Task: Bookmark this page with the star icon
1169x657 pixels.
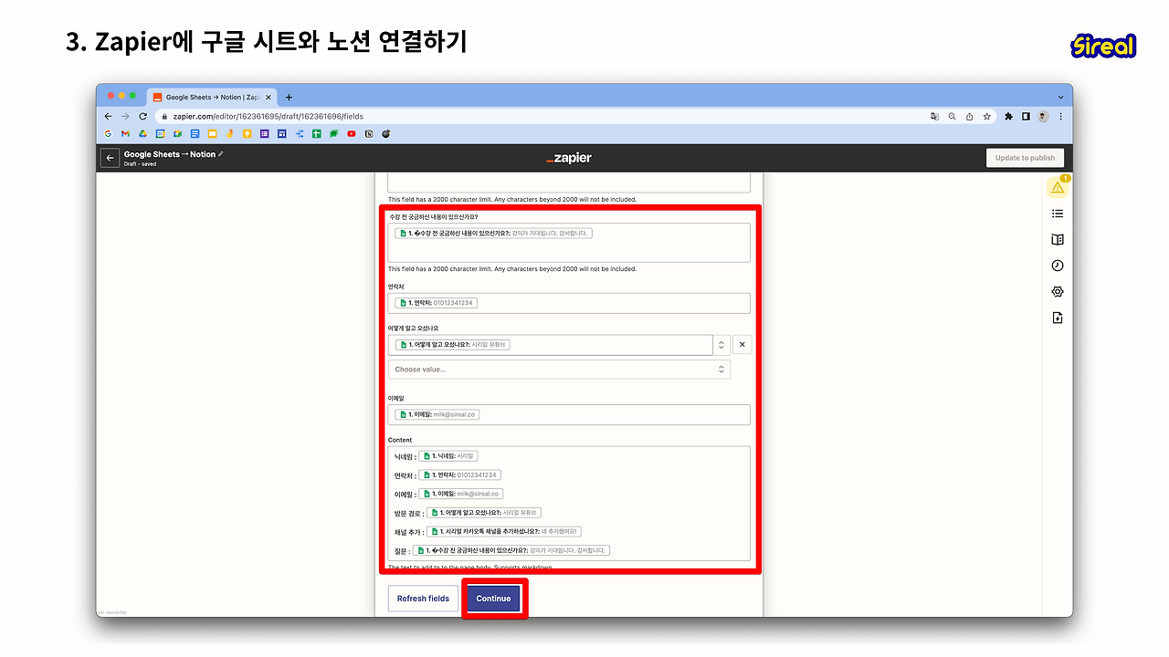Action: (986, 116)
